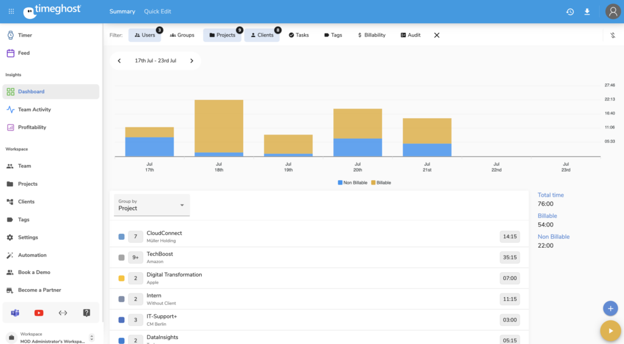Toggle the Billability filter
The width and height of the screenshot is (624, 344).
(371, 35)
